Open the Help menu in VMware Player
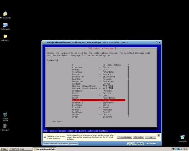Image resolution: width=189 pixels, height=151 pixels. pos(124,42)
